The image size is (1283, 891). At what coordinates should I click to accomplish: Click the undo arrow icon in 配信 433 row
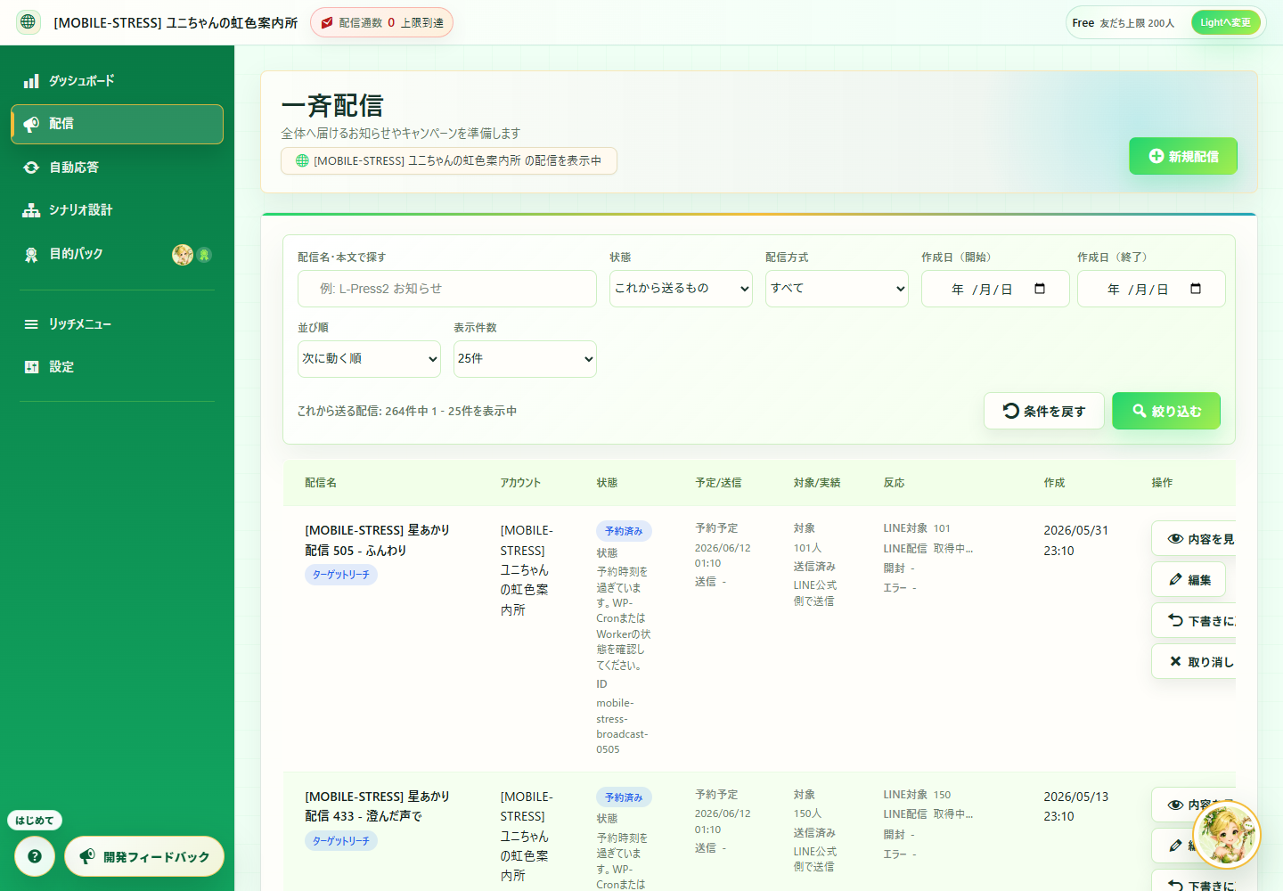pos(1176,886)
